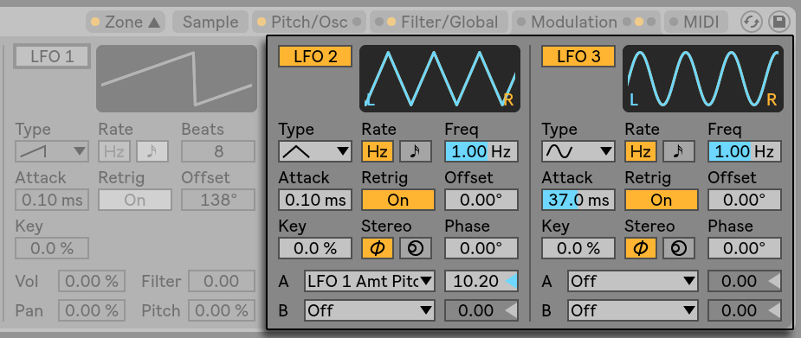Image resolution: width=801 pixels, height=338 pixels.
Task: Click LFO 3 Attack 37.0 ms slider
Action: coord(578,200)
